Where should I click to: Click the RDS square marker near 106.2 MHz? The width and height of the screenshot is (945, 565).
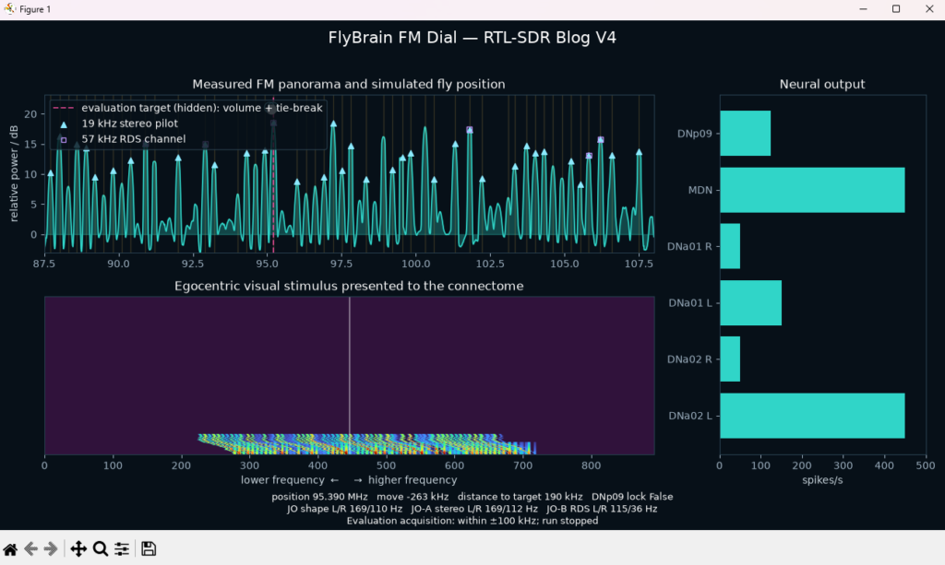600,139
